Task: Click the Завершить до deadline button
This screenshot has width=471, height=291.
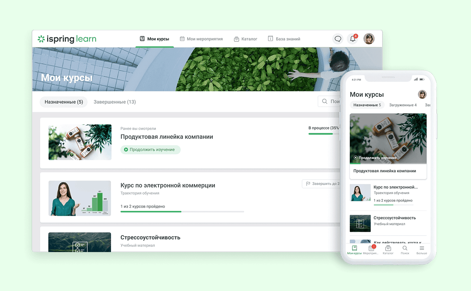Action: (321, 184)
